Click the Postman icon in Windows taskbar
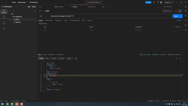188x106 pixels. pyautogui.click(x=17, y=104)
